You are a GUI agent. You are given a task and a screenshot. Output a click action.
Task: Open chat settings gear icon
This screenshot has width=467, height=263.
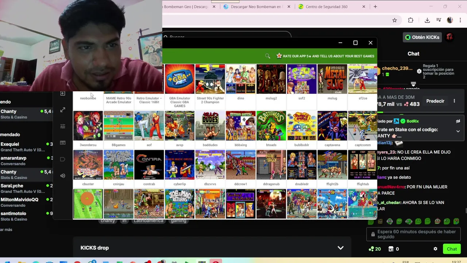point(435,249)
